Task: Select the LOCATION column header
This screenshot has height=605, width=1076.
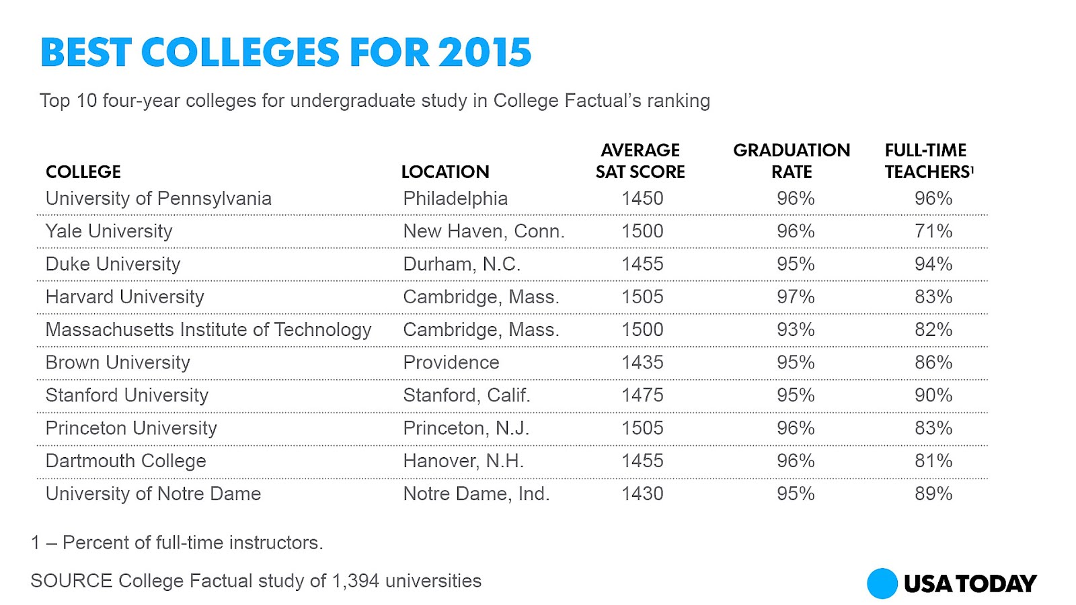Action: 445,172
